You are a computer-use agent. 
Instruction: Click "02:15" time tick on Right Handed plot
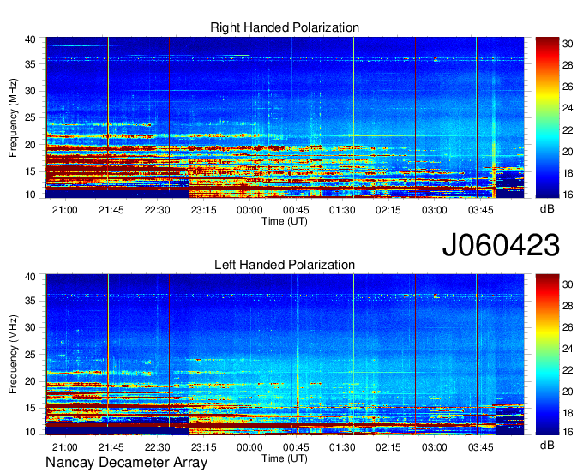pos(388,210)
